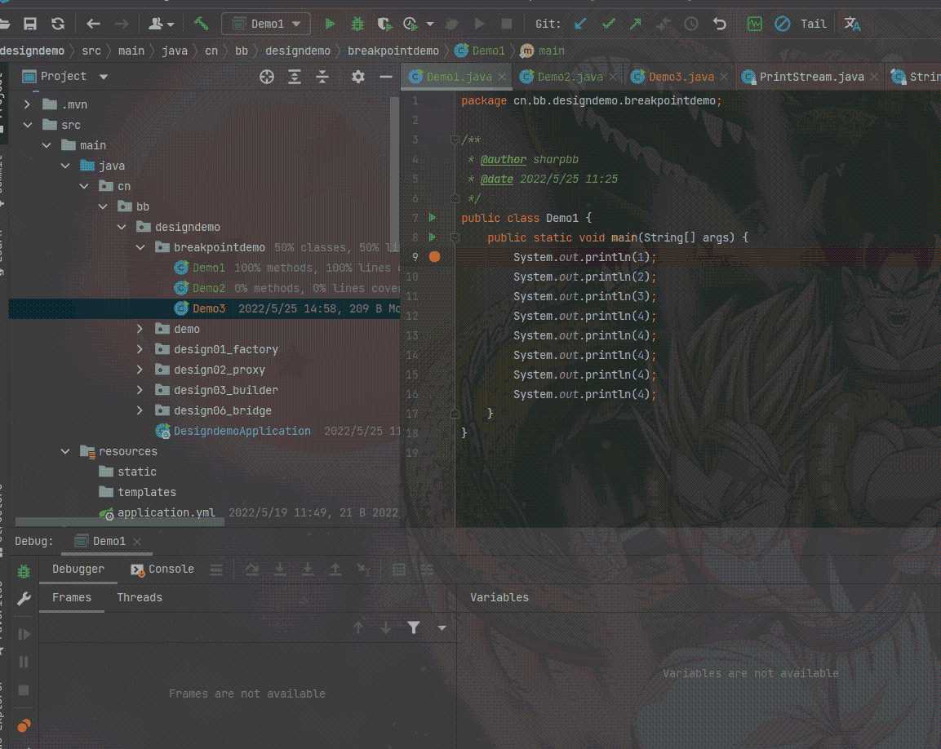Open DesigndemoApplication in project tree
Image resolution: width=941 pixels, height=749 pixels.
point(242,431)
